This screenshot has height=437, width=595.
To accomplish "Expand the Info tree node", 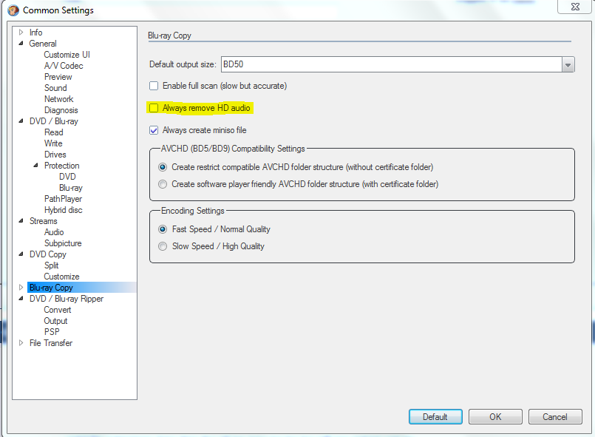I will [x=21, y=33].
